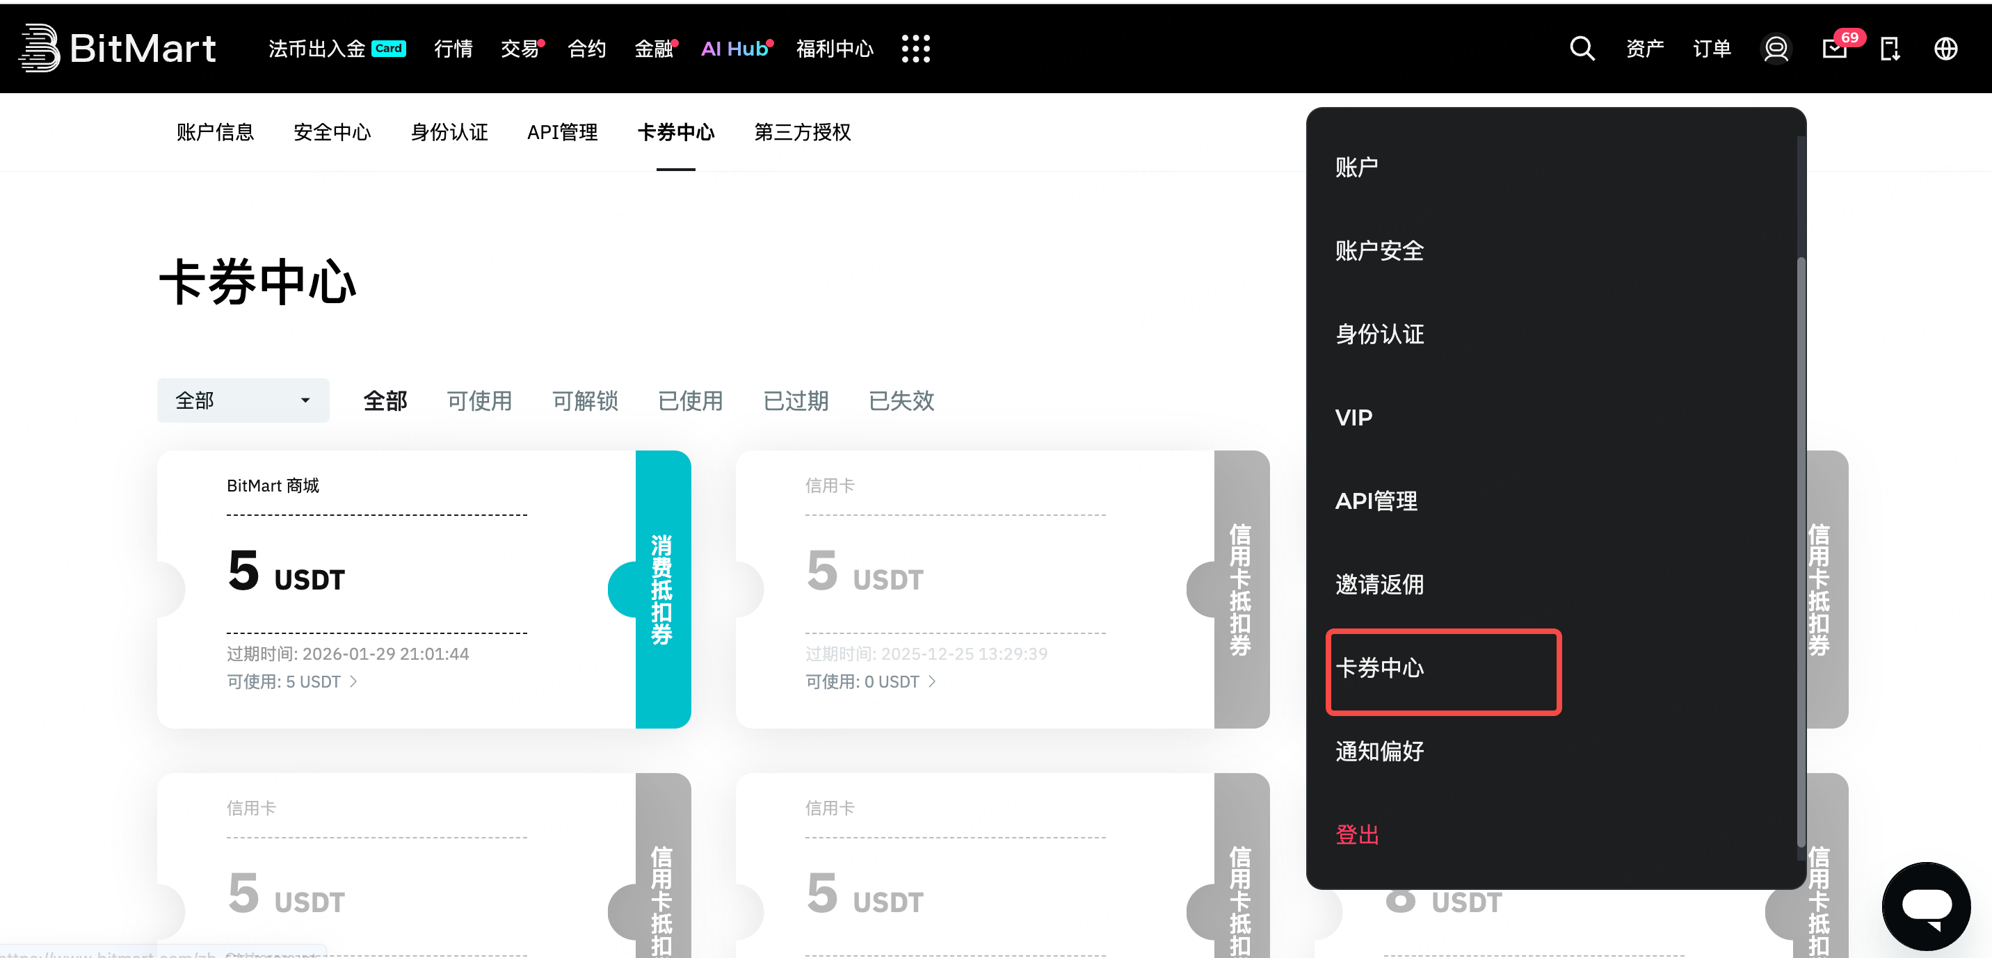Viewport: 1992px width, 958px height.
Task: Click the user profile avatar icon
Action: point(1776,49)
